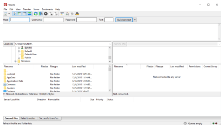Image resolution: width=222 pixels, height=129 pixels.
Task: Click the red activity indicator light
Action: (216, 123)
